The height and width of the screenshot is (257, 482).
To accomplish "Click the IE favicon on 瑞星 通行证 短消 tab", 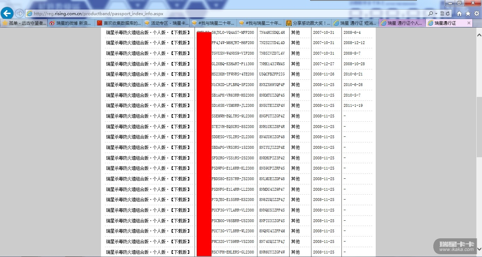I will [336, 23].
